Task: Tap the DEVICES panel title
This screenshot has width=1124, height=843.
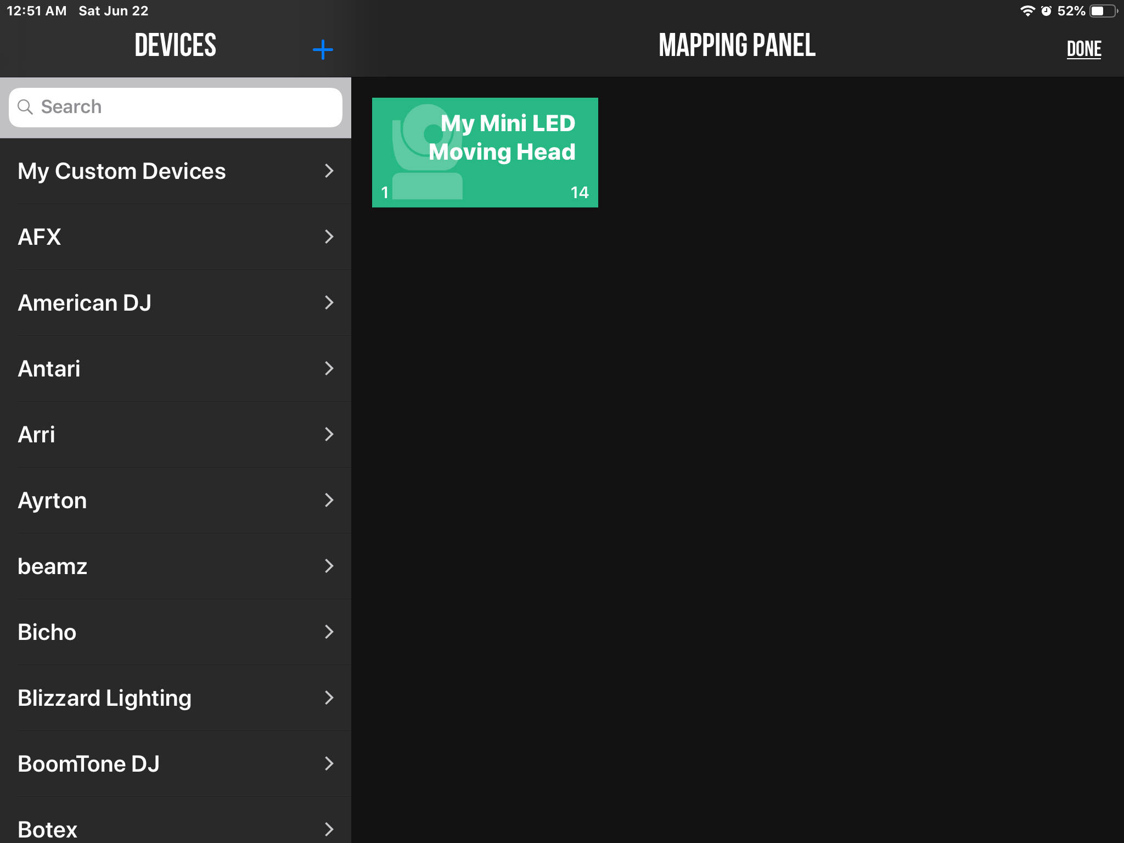Action: point(176,45)
